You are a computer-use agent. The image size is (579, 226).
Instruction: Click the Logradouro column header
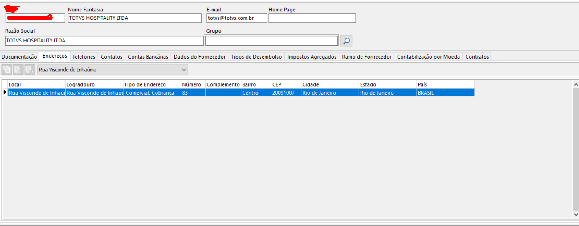click(94, 84)
